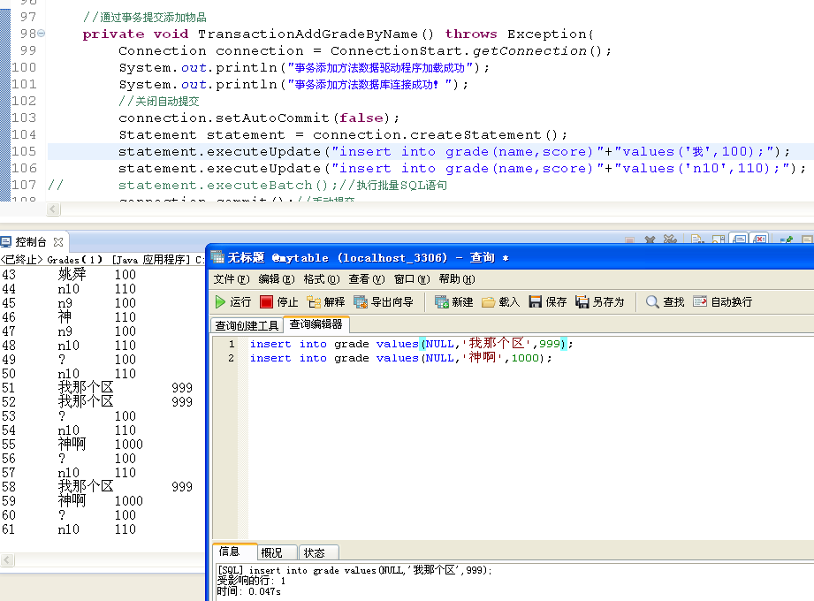Toggle console show on standard error icon
Image resolution: width=814 pixels, height=601 pixels.
tap(759, 240)
